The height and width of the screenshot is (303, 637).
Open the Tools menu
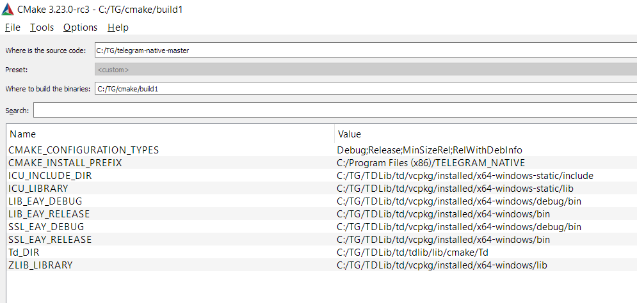click(42, 27)
